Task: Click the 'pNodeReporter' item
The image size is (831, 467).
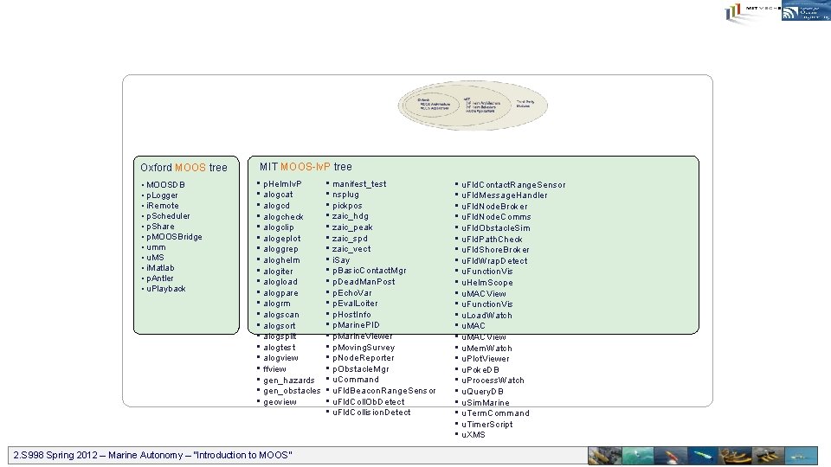Action: pos(363,358)
